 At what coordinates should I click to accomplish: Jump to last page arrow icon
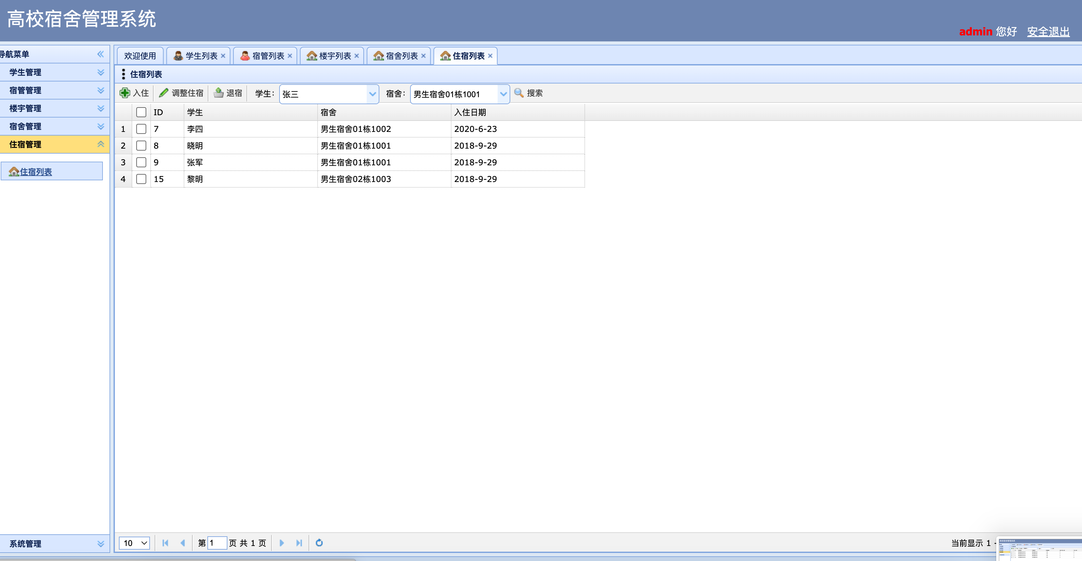point(299,543)
